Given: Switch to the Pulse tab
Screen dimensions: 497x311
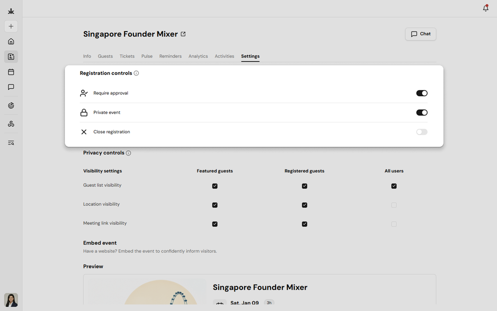Looking at the screenshot, I should coord(147,56).
